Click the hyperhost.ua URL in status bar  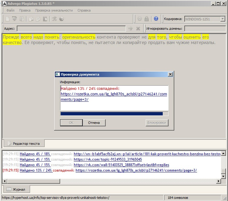tap(56, 198)
